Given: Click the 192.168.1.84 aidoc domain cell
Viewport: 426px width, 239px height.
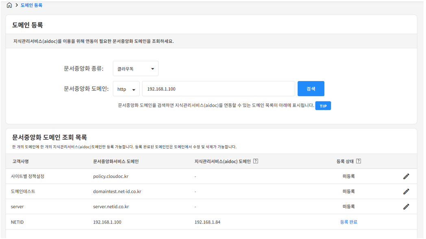Looking at the screenshot, I should [207, 222].
